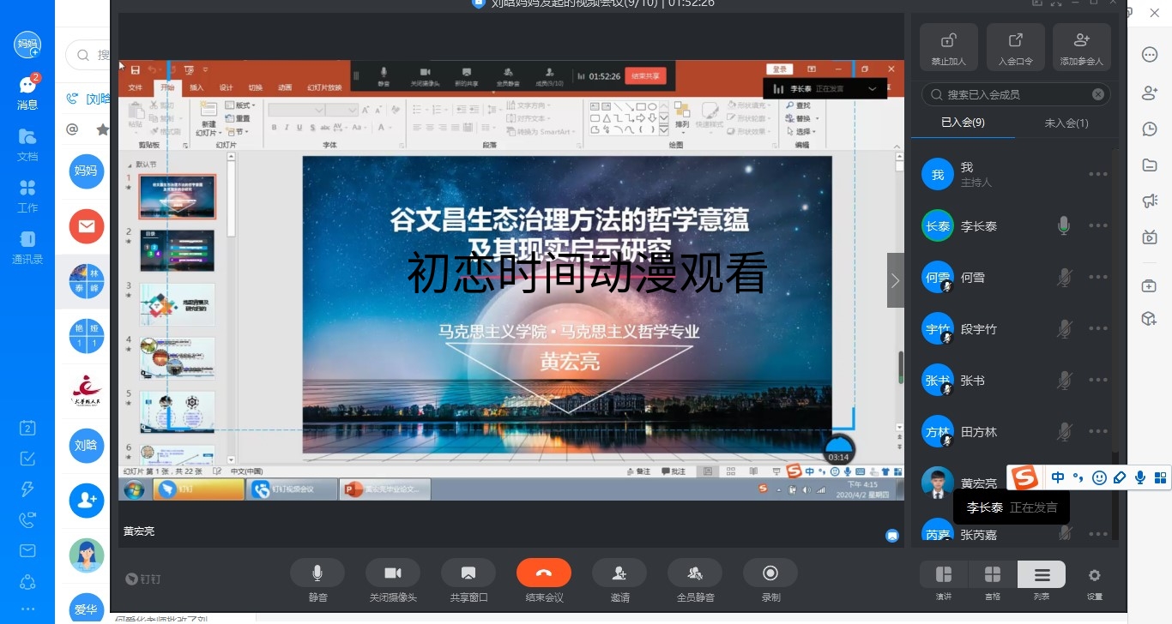The width and height of the screenshot is (1172, 624).
Task: Open 设计 tab in shared PowerPoint ribbon
Action: [226, 87]
